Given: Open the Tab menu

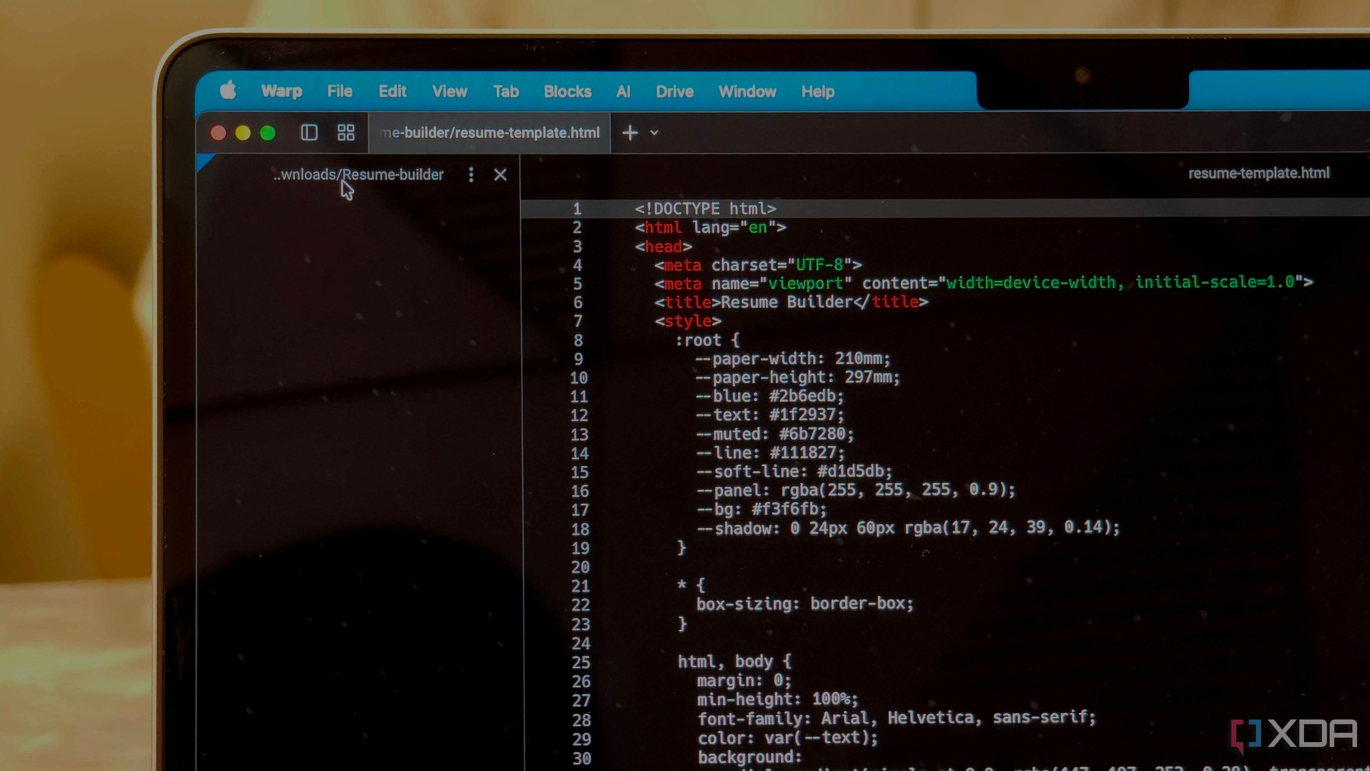Looking at the screenshot, I should click(x=506, y=91).
